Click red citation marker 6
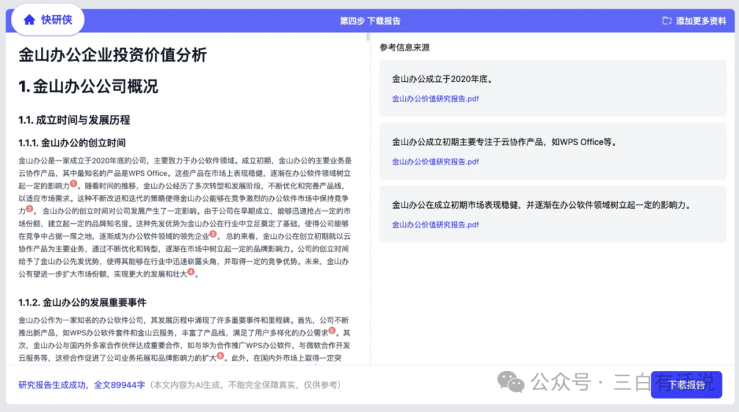Image resolution: width=739 pixels, height=412 pixels. point(220,355)
